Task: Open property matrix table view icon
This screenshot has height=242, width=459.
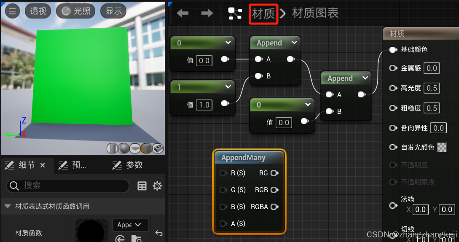Action: [142, 186]
